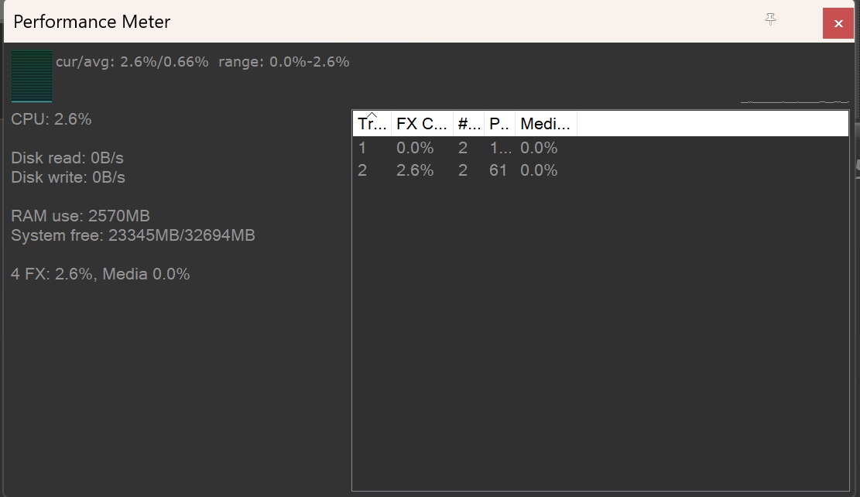Sort by the 'FX C...' column header
This screenshot has height=497, width=860.
422,124
